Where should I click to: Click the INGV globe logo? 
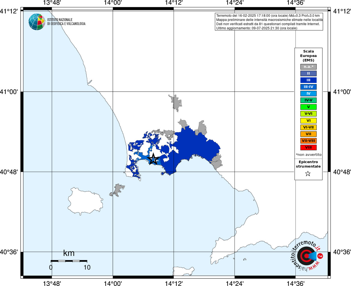tap(37, 22)
